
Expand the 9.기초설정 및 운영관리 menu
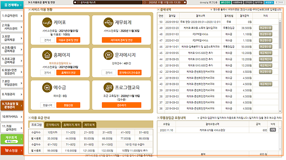(x=12, y=106)
